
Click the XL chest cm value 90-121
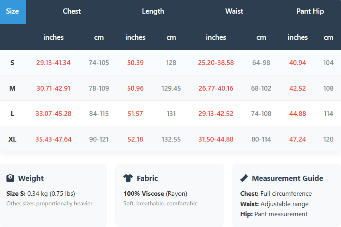(x=99, y=139)
